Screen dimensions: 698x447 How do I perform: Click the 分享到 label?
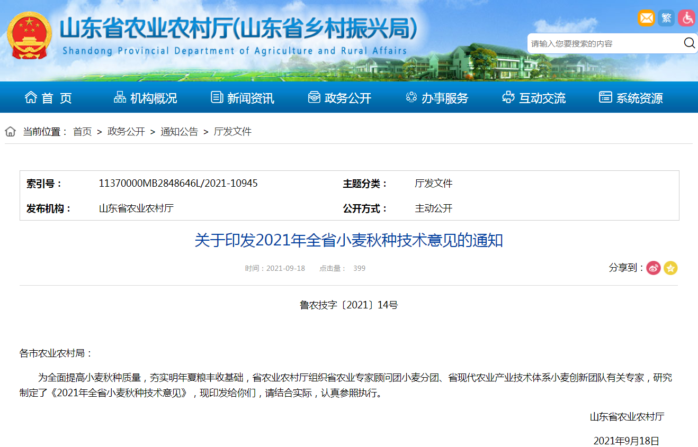pos(627,268)
